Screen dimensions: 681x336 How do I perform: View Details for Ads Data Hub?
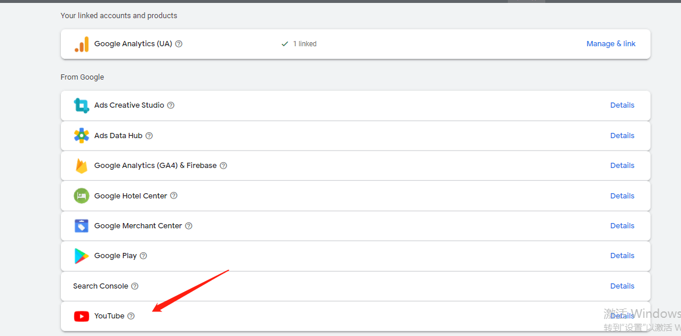coord(622,136)
